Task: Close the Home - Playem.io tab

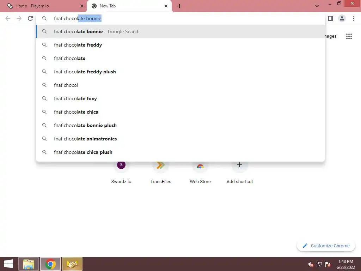Action: [x=82, y=6]
